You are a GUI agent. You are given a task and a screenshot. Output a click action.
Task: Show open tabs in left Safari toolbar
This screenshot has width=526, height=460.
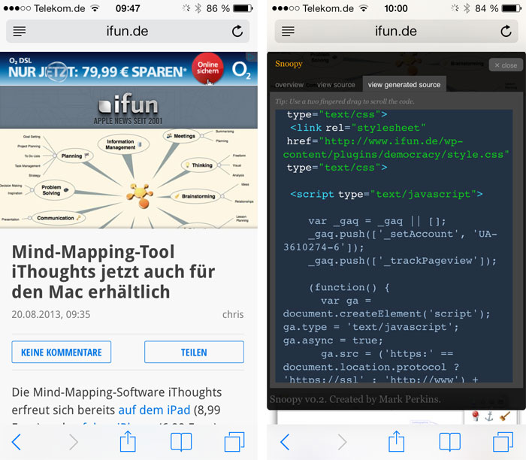coord(234,441)
